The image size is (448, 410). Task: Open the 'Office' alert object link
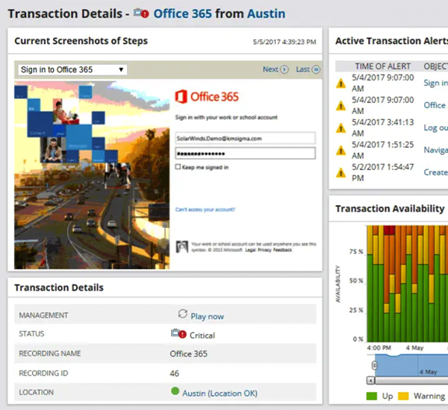pyautogui.click(x=435, y=105)
